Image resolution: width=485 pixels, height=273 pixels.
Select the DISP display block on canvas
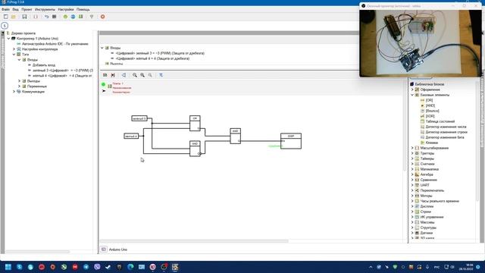click(291, 141)
